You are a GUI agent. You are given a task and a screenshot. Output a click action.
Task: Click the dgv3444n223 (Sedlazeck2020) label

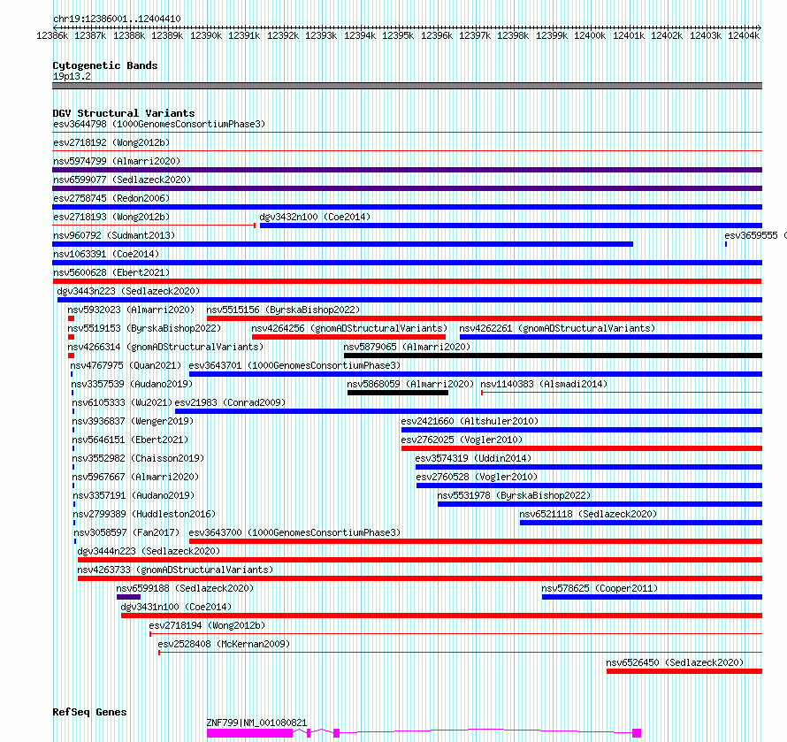(149, 551)
